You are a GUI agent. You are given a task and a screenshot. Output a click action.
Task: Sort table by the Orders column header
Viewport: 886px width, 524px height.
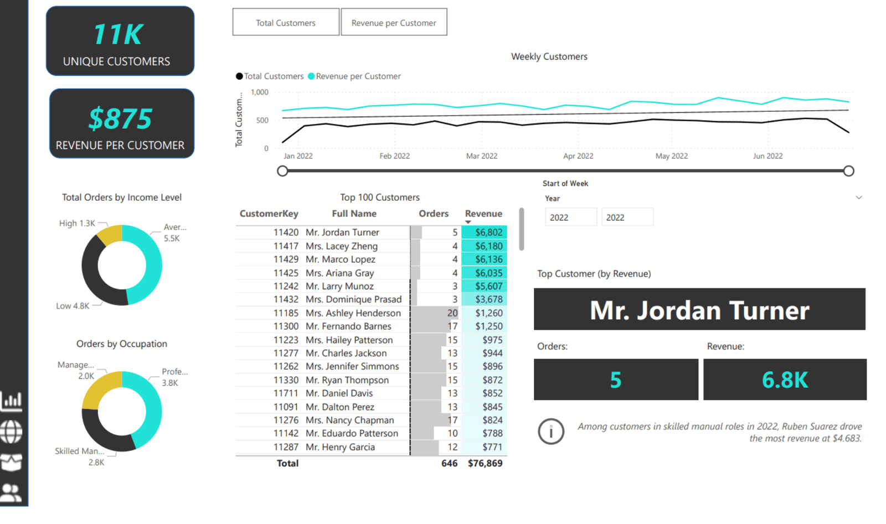(433, 214)
